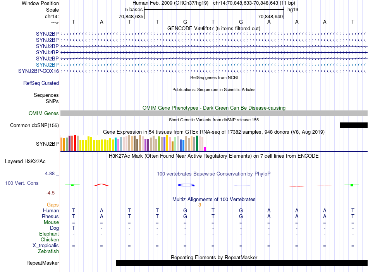
Task: Select the Human alignment row label
Action: [51, 210]
